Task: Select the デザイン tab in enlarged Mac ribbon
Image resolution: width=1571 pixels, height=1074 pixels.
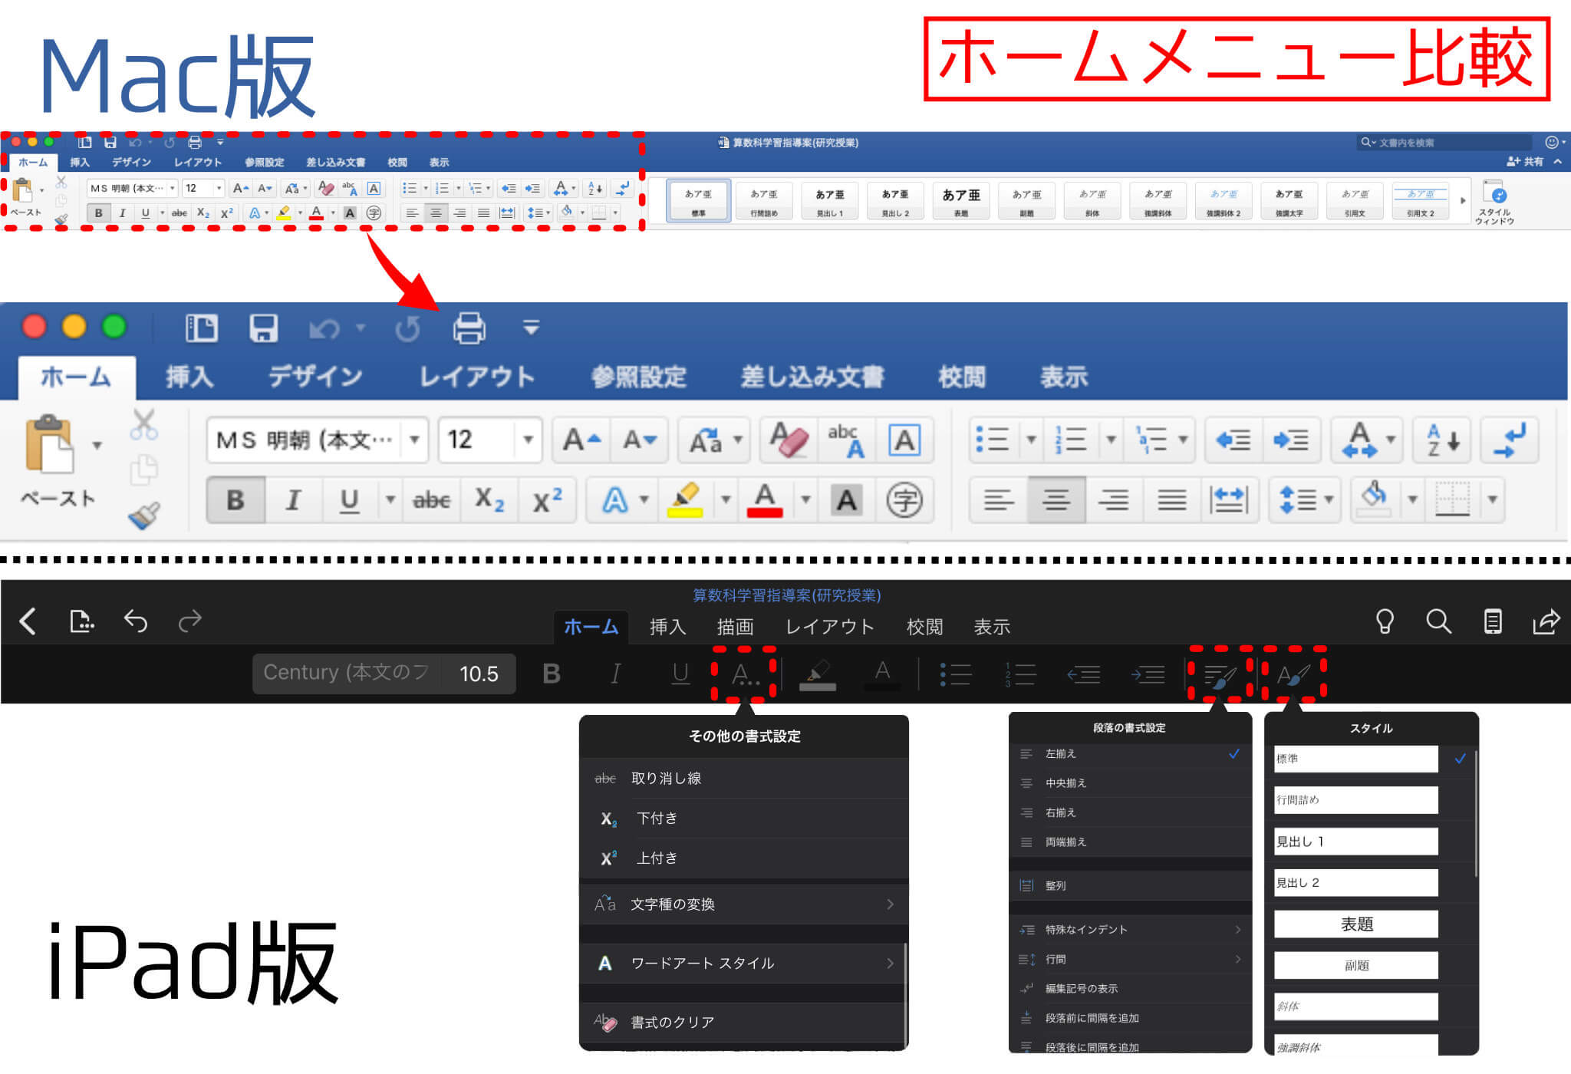Action: (315, 377)
